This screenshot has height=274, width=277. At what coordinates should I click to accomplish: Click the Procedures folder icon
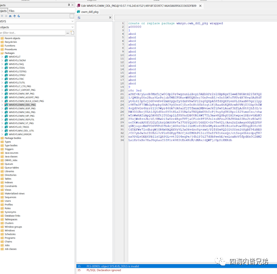click(x=2, y=49)
